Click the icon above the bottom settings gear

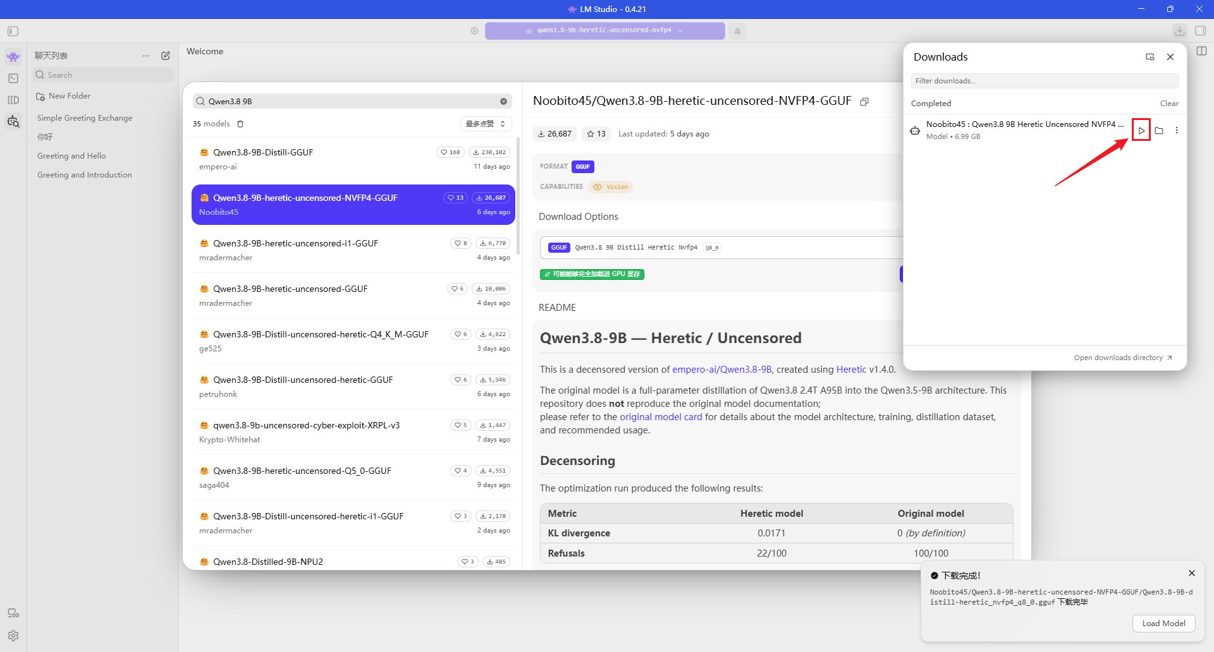pyautogui.click(x=13, y=613)
